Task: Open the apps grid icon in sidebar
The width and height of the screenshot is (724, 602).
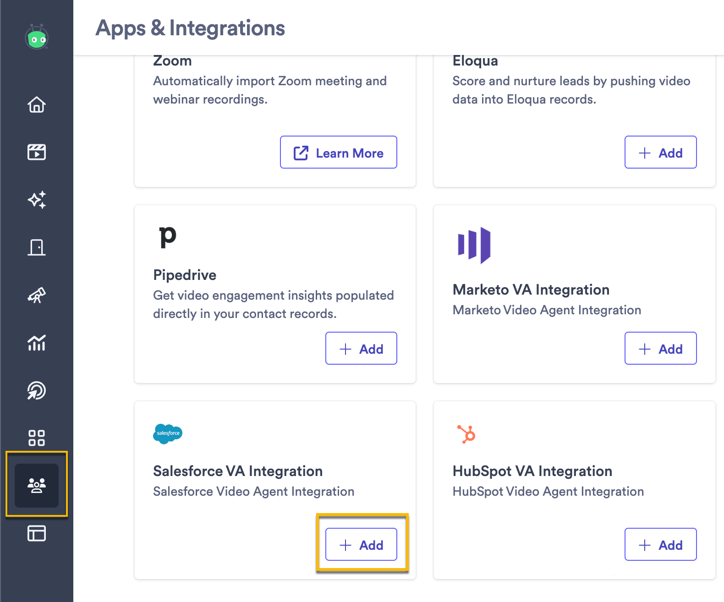Action: click(x=37, y=438)
